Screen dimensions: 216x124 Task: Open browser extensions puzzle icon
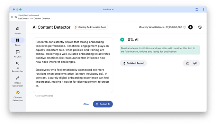[x=197, y=9]
